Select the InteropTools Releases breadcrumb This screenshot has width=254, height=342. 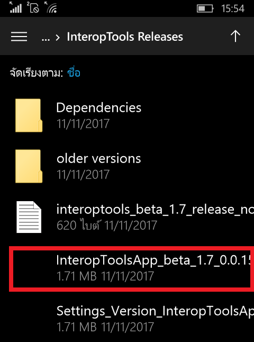click(125, 37)
